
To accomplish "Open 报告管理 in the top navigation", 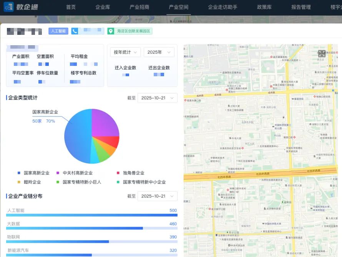I will (301, 7).
